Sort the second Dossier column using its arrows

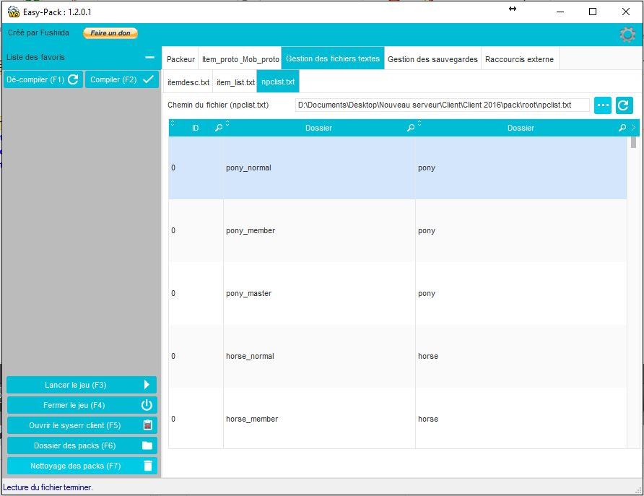(419, 123)
